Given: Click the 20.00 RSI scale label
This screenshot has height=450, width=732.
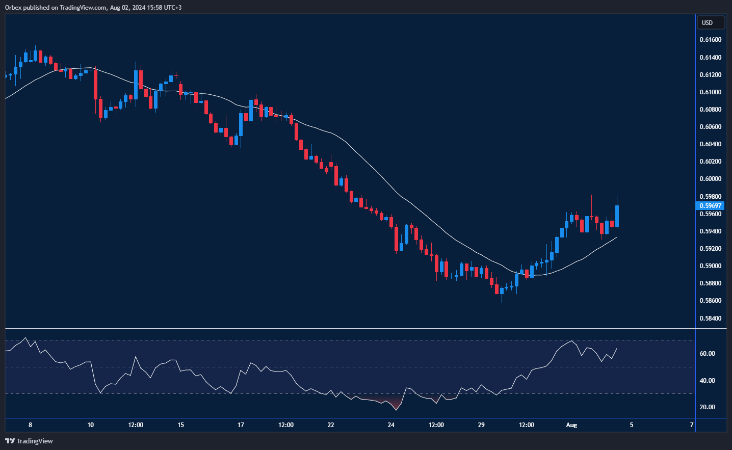Looking at the screenshot, I should coord(707,407).
